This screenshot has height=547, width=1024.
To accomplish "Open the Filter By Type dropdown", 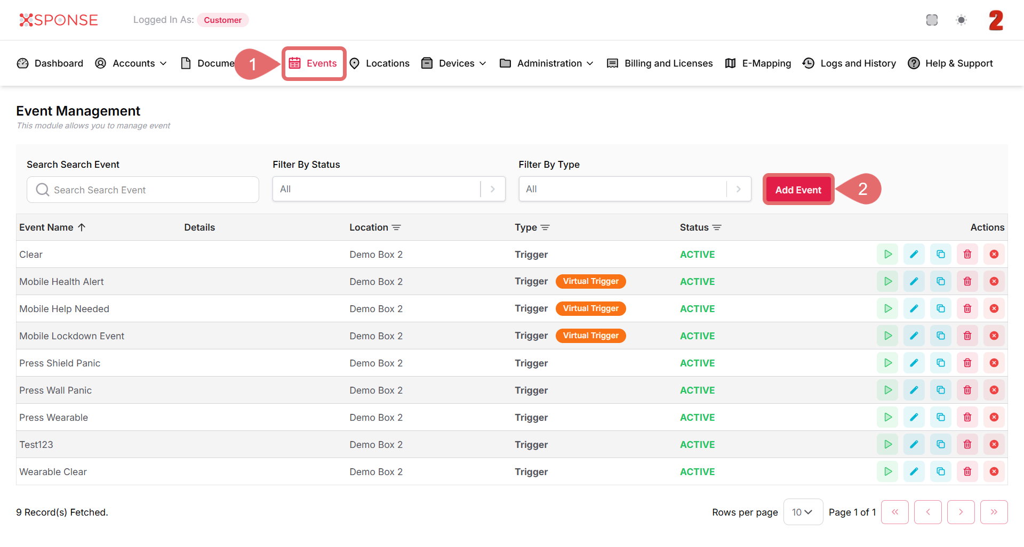I will pyautogui.click(x=634, y=189).
